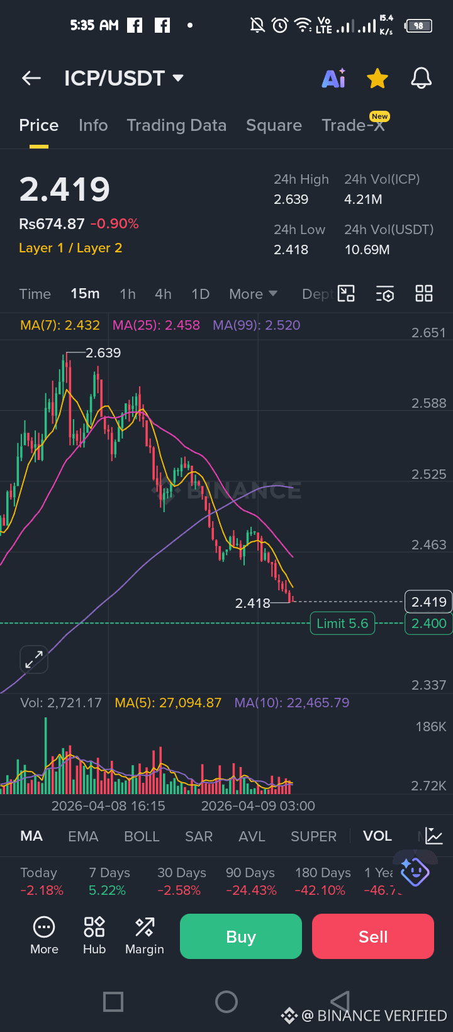Tap the Vol: 2,721.17 label
Screen dimensions: 453x1032
[60, 703]
